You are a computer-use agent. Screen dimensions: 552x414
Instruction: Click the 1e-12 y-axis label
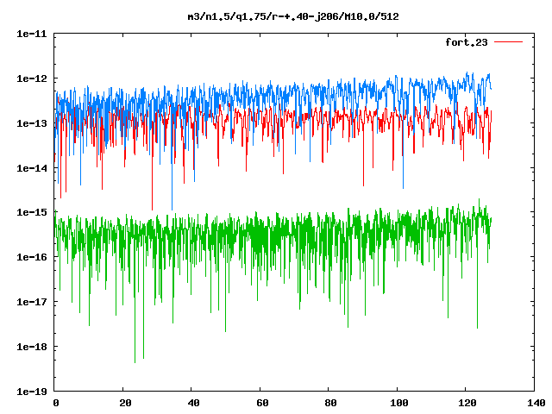point(32,78)
